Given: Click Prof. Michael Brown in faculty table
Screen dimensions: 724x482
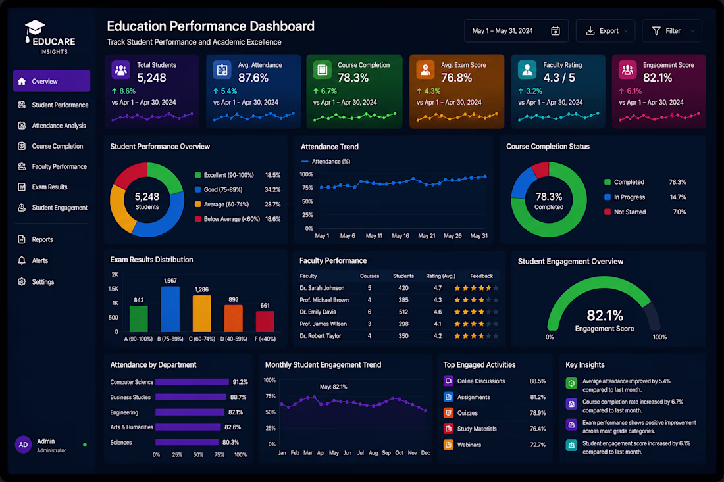Looking at the screenshot, I should click(x=324, y=300).
